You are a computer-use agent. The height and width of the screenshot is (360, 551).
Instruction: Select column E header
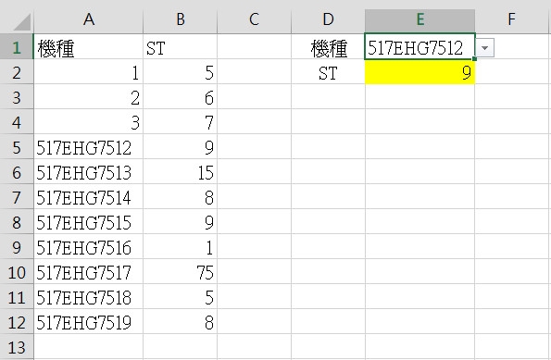pos(420,19)
